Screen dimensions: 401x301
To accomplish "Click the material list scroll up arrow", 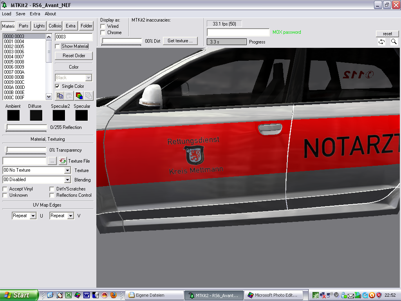I will pyautogui.click(x=49, y=37).
